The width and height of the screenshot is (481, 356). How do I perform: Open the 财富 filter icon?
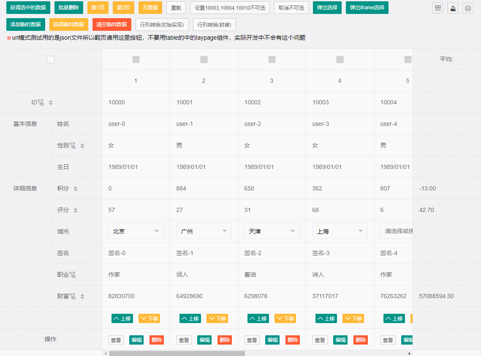click(73, 296)
